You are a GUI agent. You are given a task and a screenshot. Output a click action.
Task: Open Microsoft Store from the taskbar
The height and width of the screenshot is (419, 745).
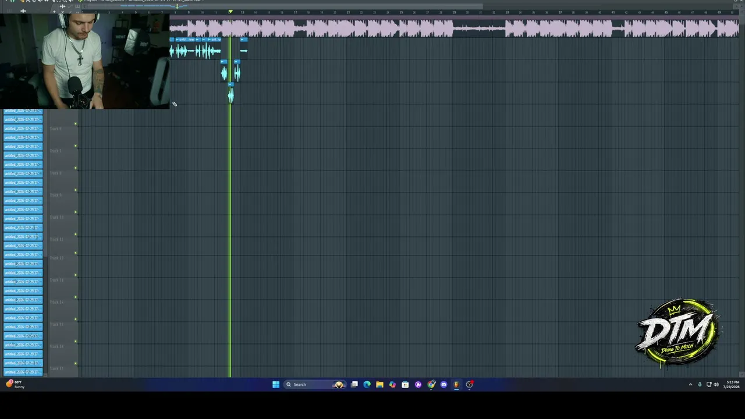pyautogui.click(x=405, y=384)
